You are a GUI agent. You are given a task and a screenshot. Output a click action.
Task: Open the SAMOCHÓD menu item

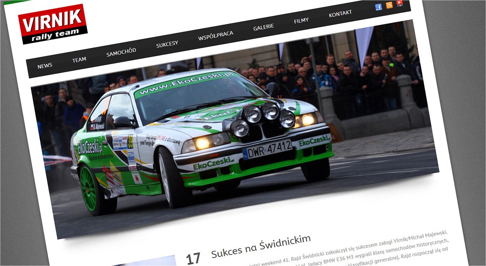(121, 52)
